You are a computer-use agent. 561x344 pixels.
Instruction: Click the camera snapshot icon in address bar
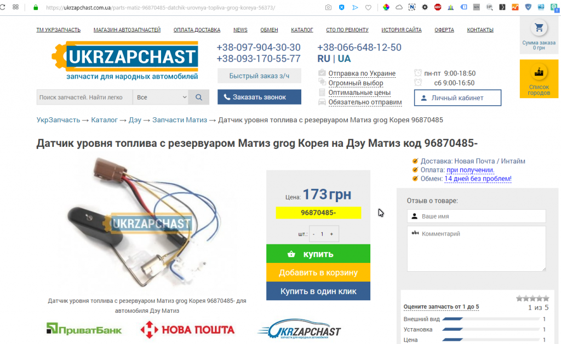[328, 8]
